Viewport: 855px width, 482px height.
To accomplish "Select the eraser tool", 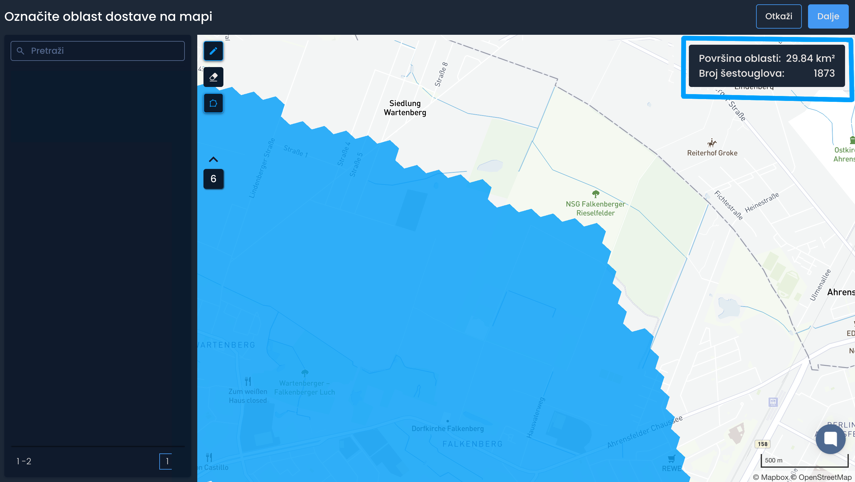I will 213,77.
